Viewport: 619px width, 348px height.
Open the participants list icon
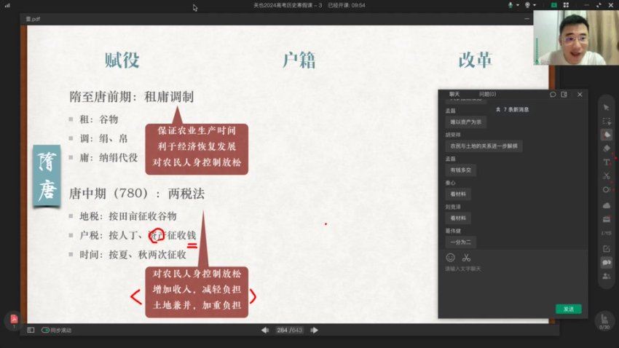click(x=606, y=276)
